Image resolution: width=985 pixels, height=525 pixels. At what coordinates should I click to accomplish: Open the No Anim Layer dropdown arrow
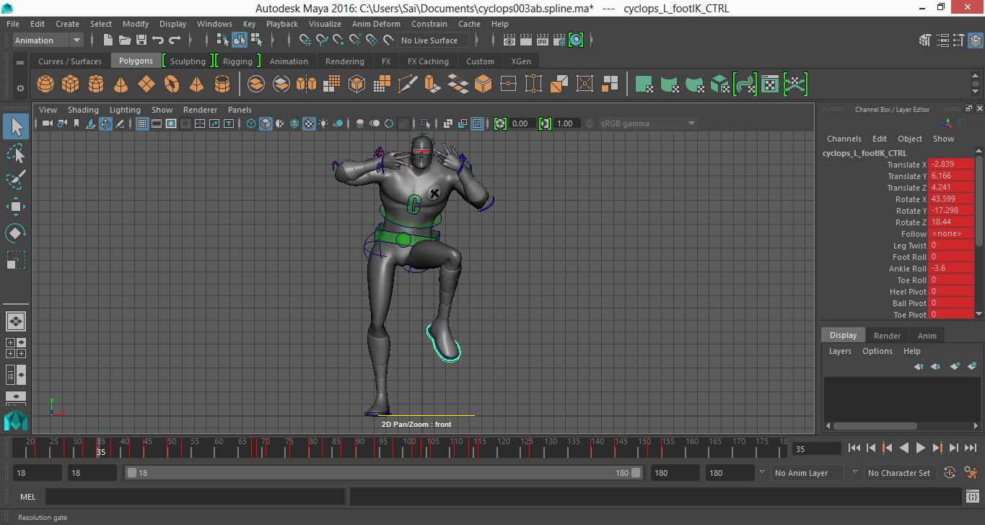pos(762,472)
